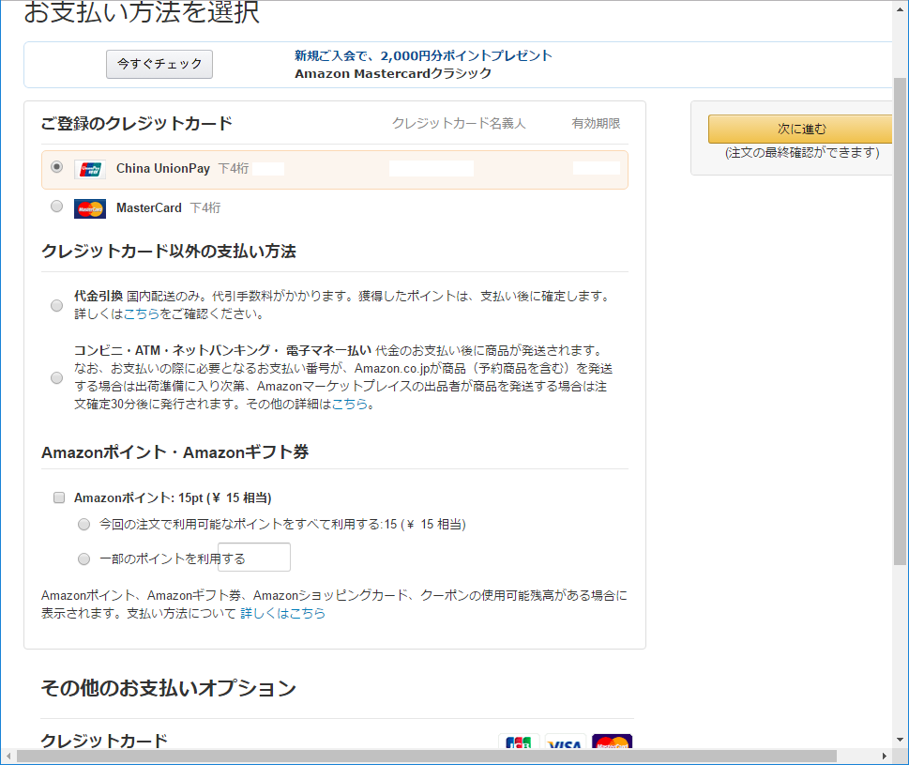This screenshot has width=909, height=765.
Task: Click the China UnionPay card logo
Action: 90,169
